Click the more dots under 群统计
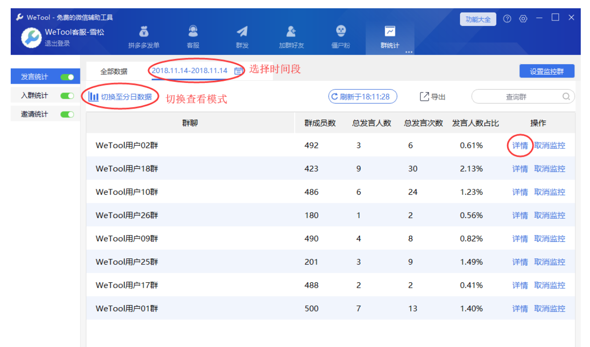 point(408,52)
